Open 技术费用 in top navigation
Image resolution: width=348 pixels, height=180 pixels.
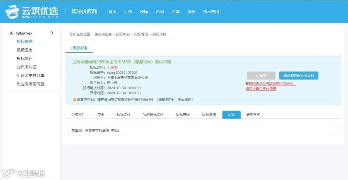click(211, 12)
